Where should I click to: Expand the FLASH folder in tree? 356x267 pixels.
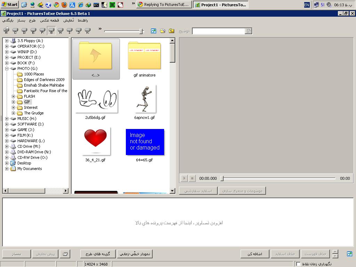[14, 96]
